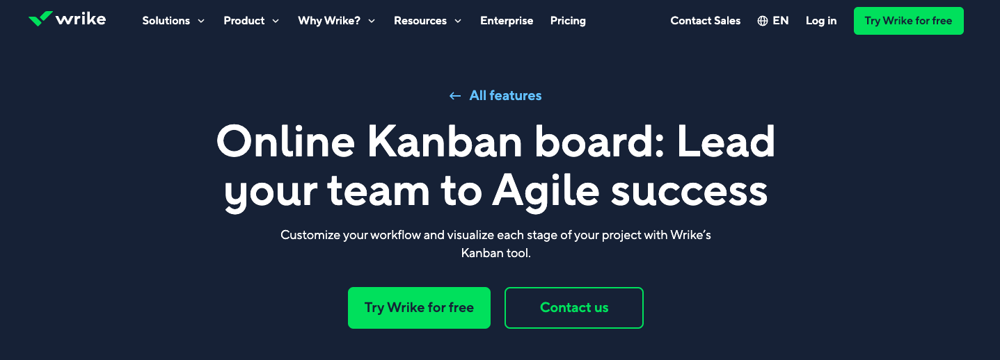Switch language using the EN selector
The width and height of the screenshot is (1000, 360).
[x=781, y=21]
